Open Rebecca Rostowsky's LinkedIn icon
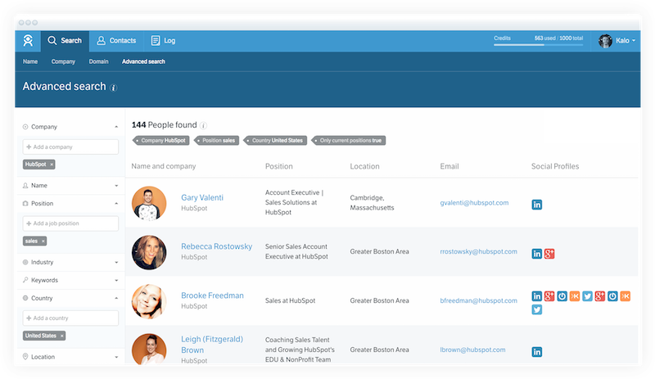The width and height of the screenshot is (655, 379). pyautogui.click(x=537, y=254)
